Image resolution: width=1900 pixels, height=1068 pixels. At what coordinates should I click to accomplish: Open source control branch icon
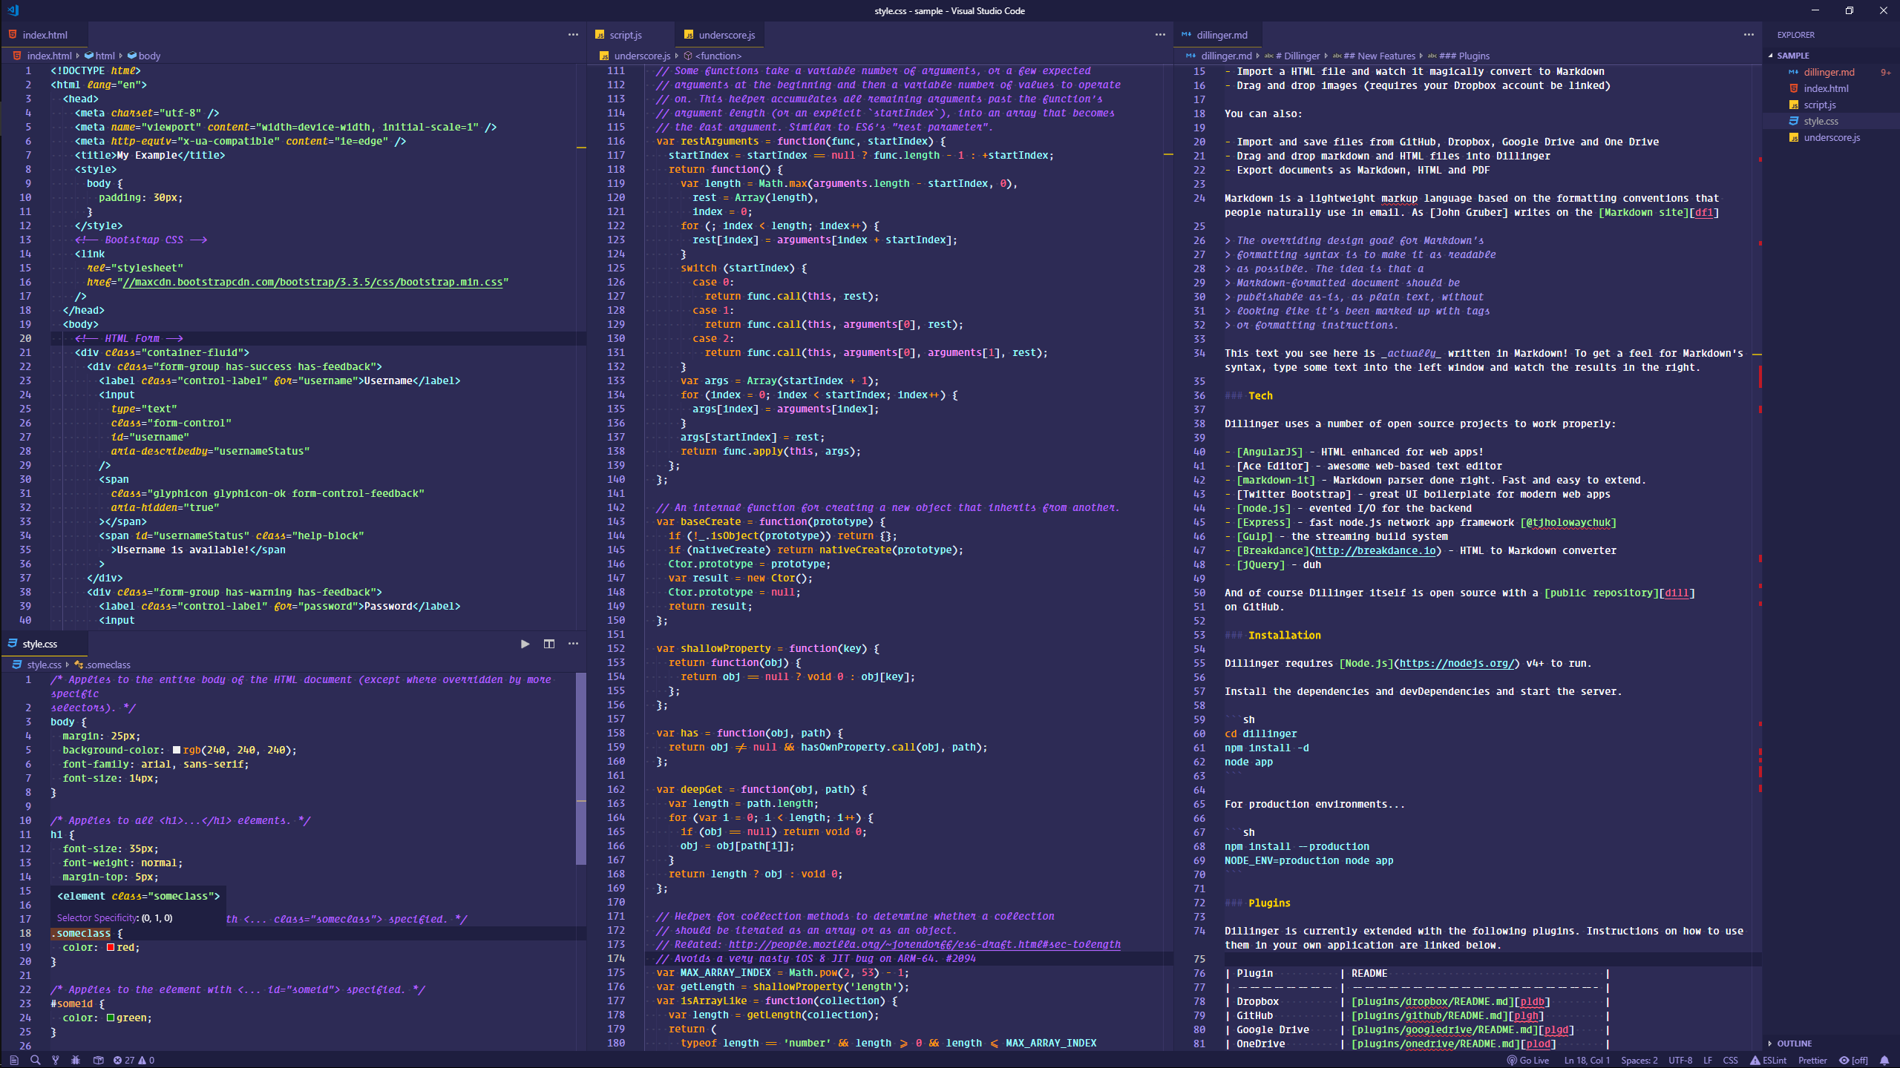56,1061
